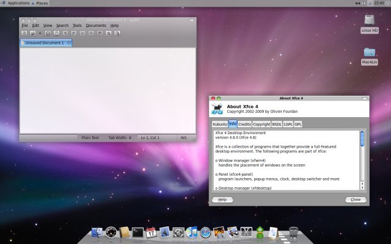Open the GPL license tab

298,124
